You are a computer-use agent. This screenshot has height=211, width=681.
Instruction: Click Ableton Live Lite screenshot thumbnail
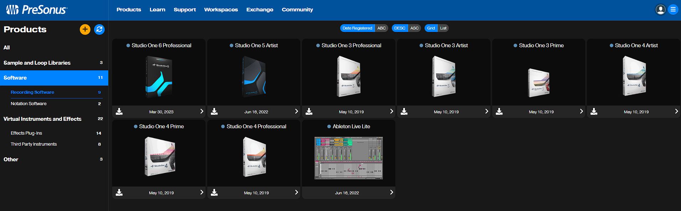click(x=349, y=158)
